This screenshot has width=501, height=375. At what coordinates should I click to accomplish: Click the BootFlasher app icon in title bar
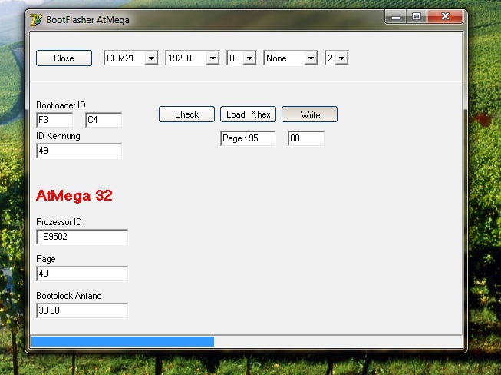36,20
